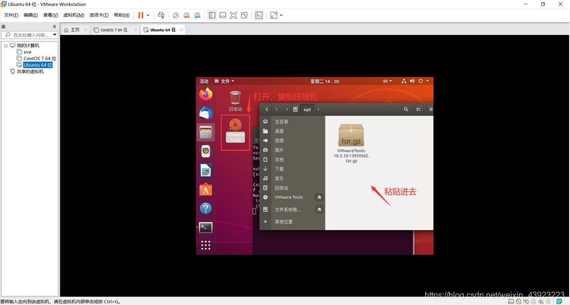Select the VMwareTools tar.gz archive file
This screenshot has width=570, height=305.
[351, 143]
